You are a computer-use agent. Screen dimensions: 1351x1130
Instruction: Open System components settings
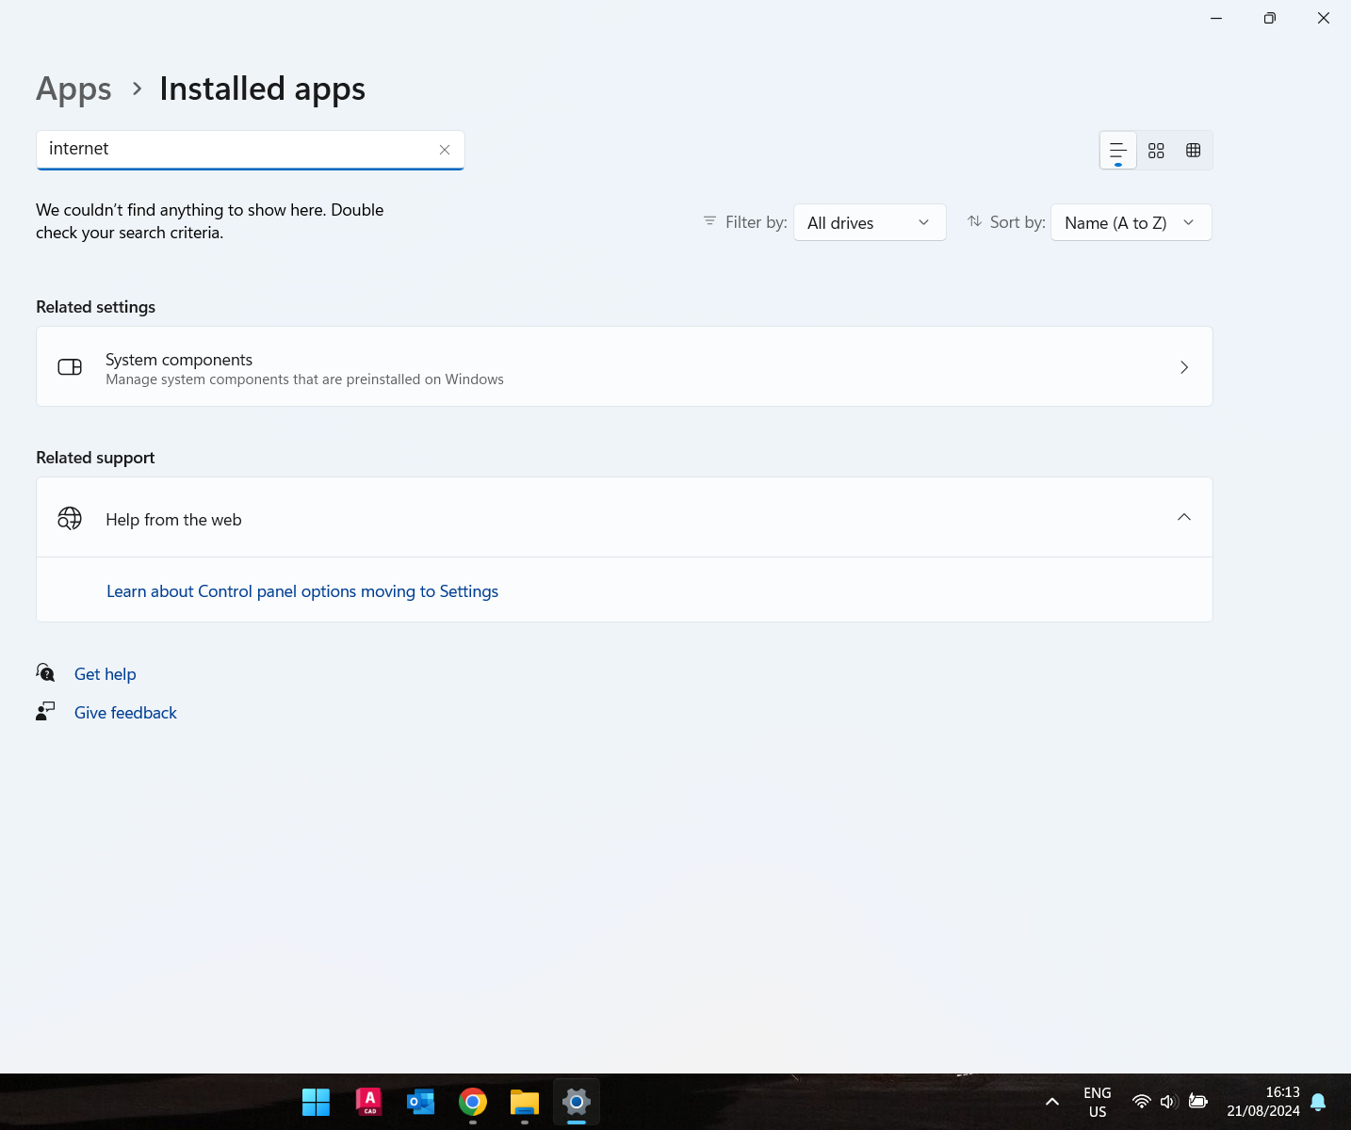[625, 366]
